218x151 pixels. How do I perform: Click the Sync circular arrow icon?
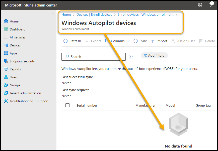pos(135,41)
